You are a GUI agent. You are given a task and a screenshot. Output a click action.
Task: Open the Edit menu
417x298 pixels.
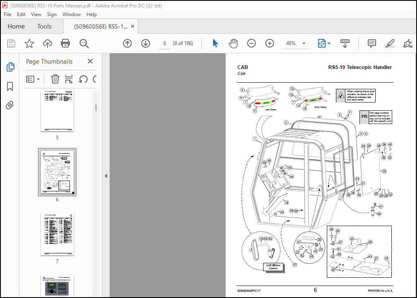point(21,14)
